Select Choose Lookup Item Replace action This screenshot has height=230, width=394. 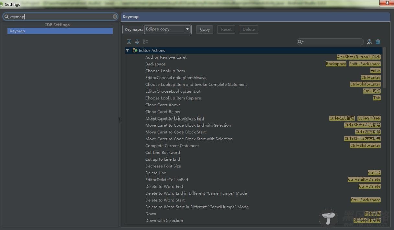coord(173,98)
